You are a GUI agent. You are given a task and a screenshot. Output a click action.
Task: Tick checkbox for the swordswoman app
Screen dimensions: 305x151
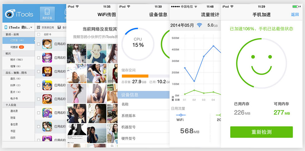[39, 127]
